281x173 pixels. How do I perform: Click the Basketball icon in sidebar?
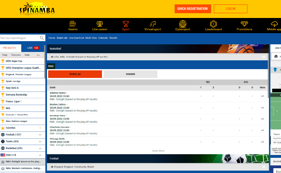click(3, 148)
